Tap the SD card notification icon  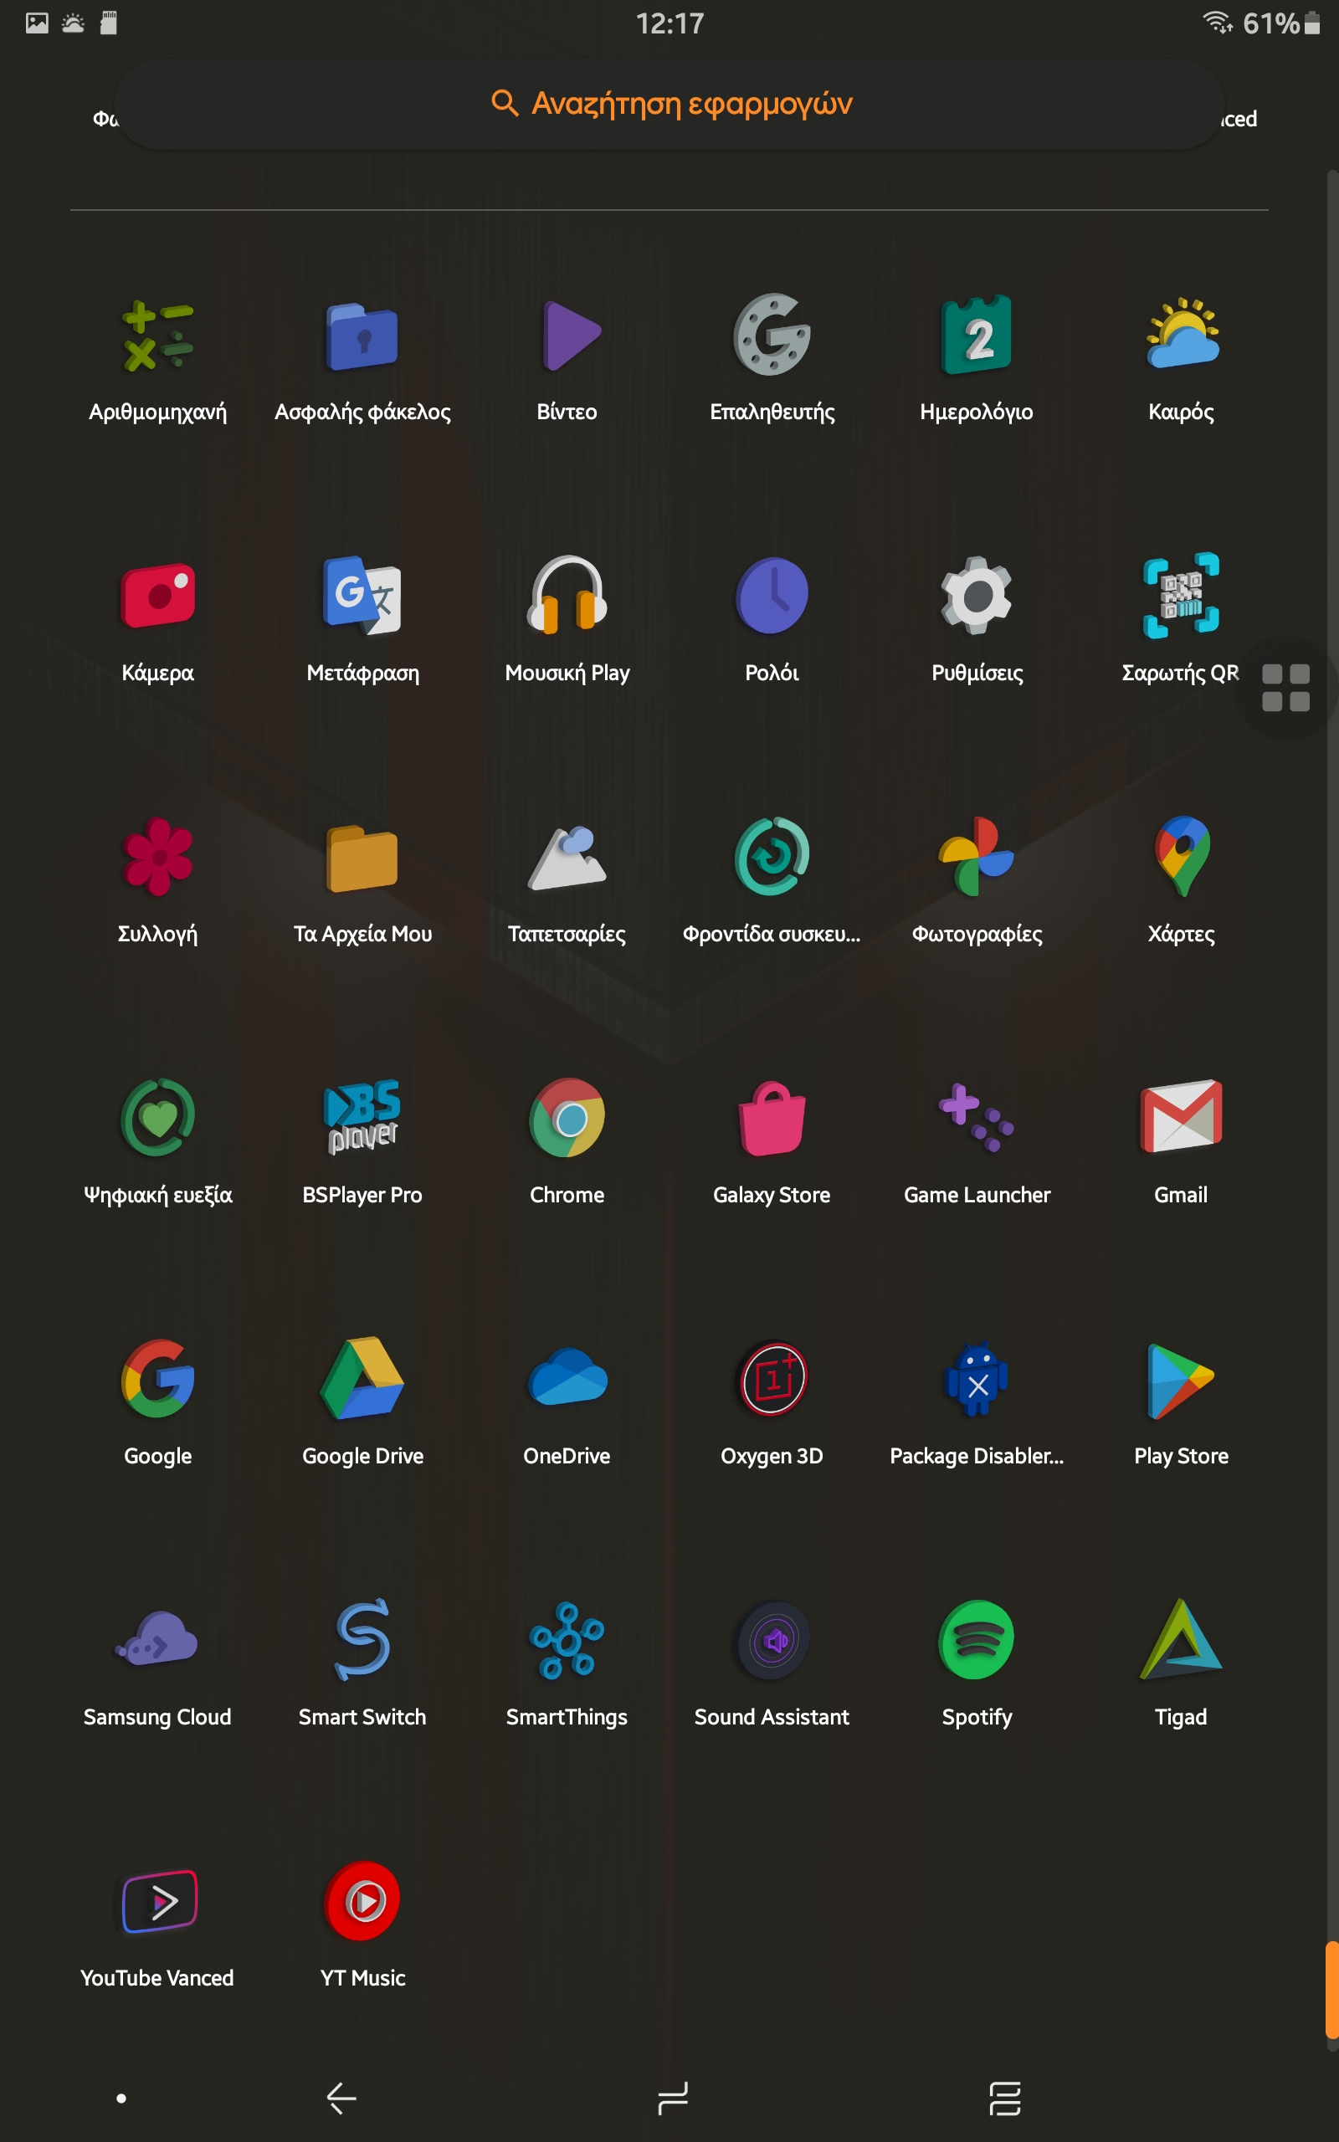tap(109, 23)
